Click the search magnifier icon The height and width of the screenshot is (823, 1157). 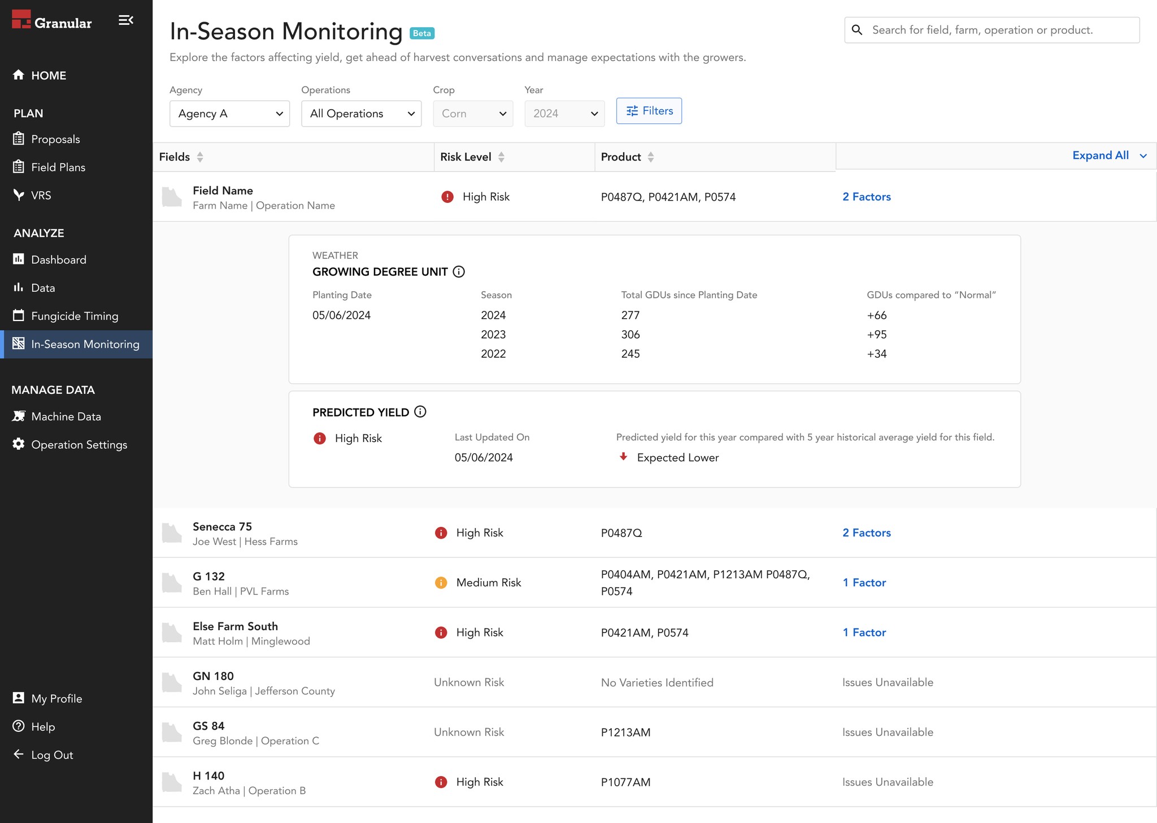click(x=857, y=30)
